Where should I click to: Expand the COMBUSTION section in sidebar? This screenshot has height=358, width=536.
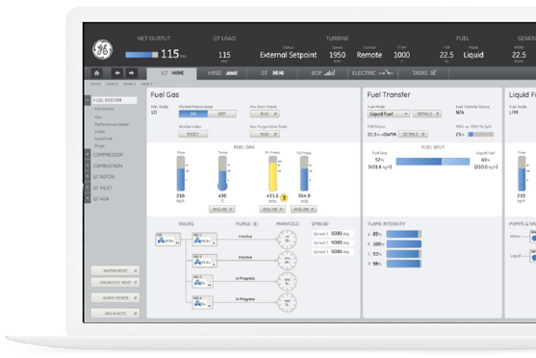(x=88, y=166)
